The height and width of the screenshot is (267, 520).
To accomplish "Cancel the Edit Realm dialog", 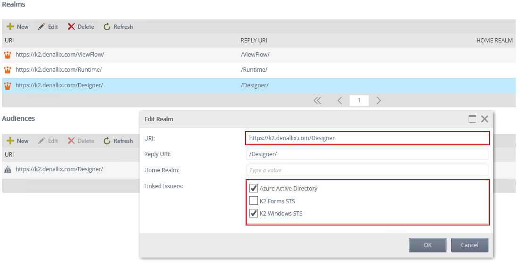I will 470,245.
